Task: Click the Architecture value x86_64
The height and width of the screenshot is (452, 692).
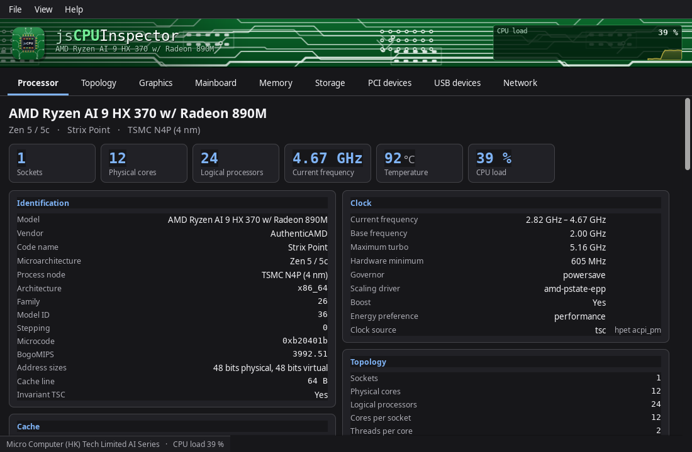Action: [313, 288]
